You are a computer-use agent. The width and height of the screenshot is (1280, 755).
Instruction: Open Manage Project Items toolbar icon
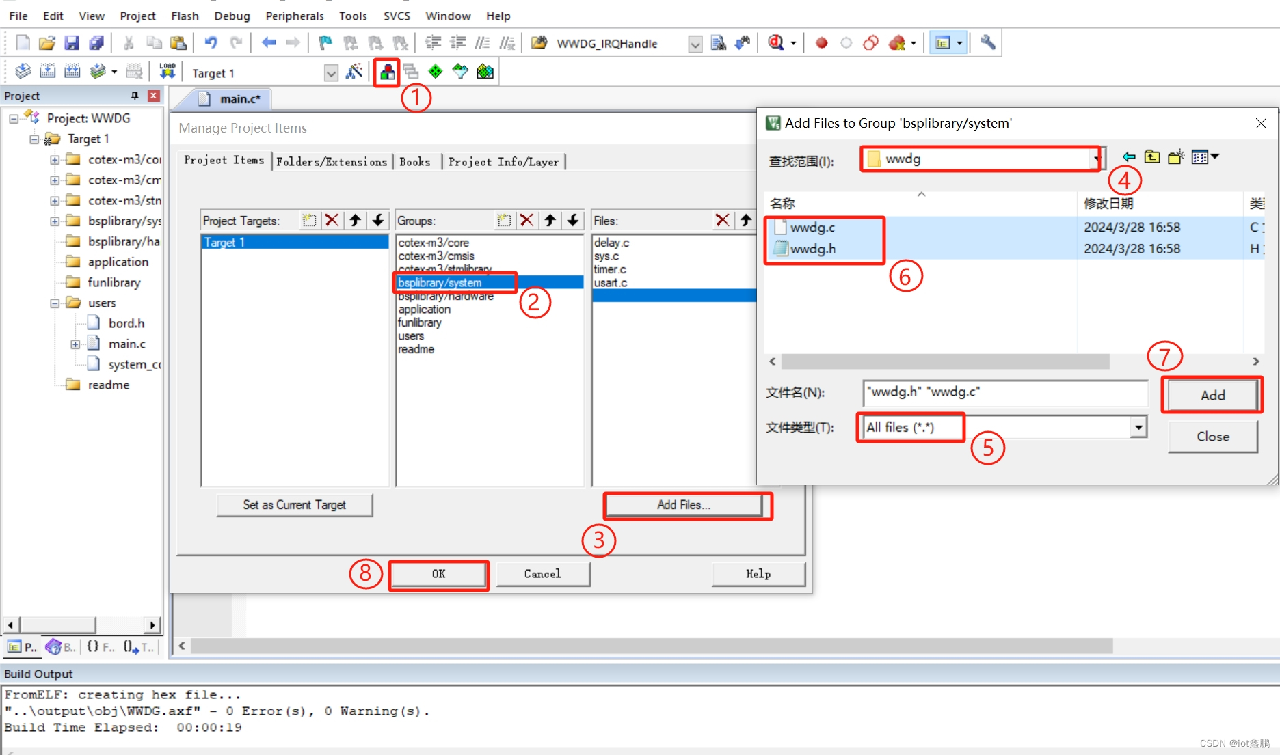pyautogui.click(x=387, y=71)
